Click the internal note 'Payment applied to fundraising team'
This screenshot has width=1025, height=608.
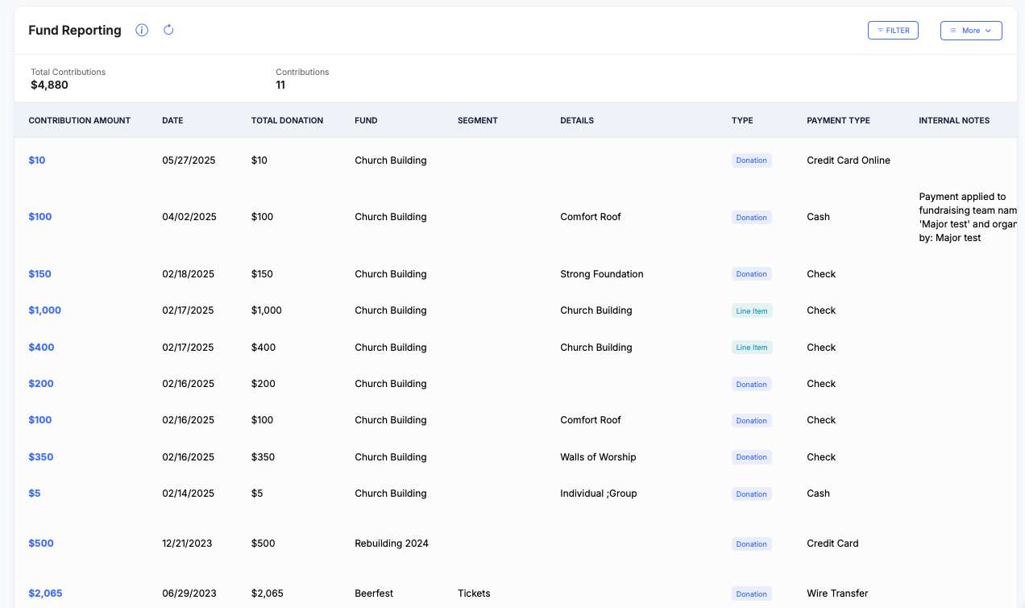point(968,217)
